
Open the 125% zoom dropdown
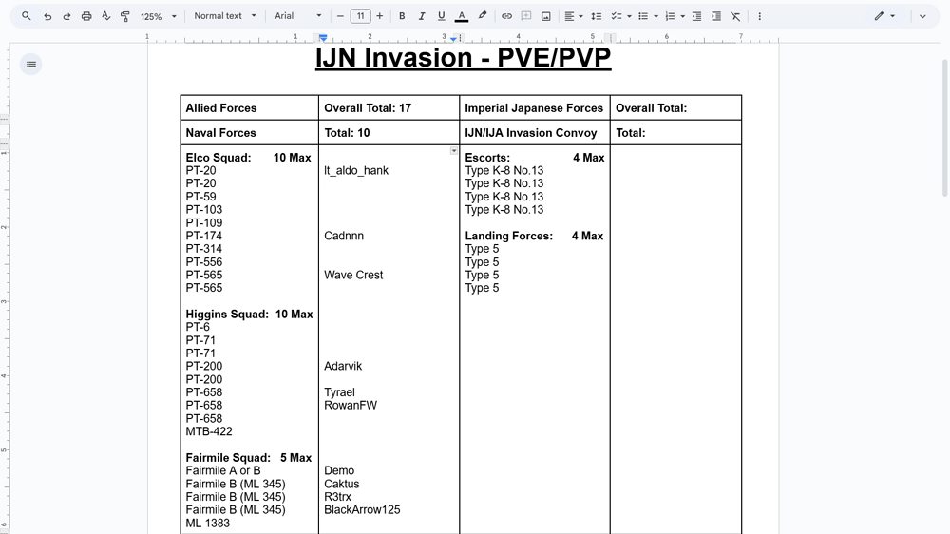pos(158,16)
